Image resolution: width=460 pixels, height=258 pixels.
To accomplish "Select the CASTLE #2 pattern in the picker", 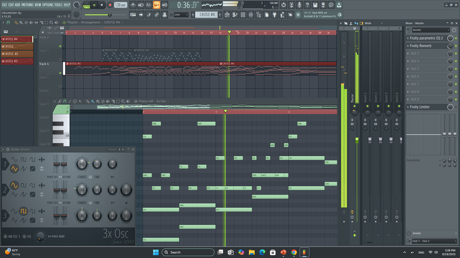I will click(17, 54).
